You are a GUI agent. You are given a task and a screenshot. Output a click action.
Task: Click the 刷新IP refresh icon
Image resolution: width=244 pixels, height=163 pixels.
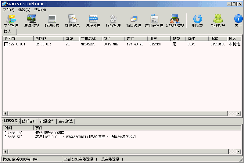click(197, 21)
